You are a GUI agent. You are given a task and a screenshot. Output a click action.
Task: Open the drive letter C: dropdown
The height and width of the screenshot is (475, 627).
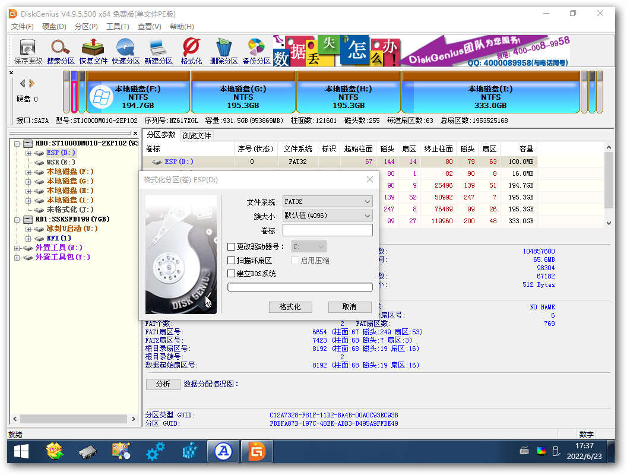click(x=309, y=246)
